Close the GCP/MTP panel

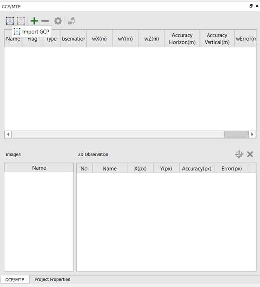pos(257,6)
